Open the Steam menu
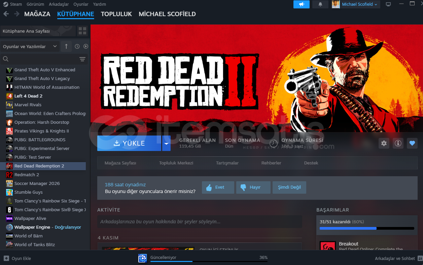423x265 pixels. pyautogui.click(x=16, y=4)
